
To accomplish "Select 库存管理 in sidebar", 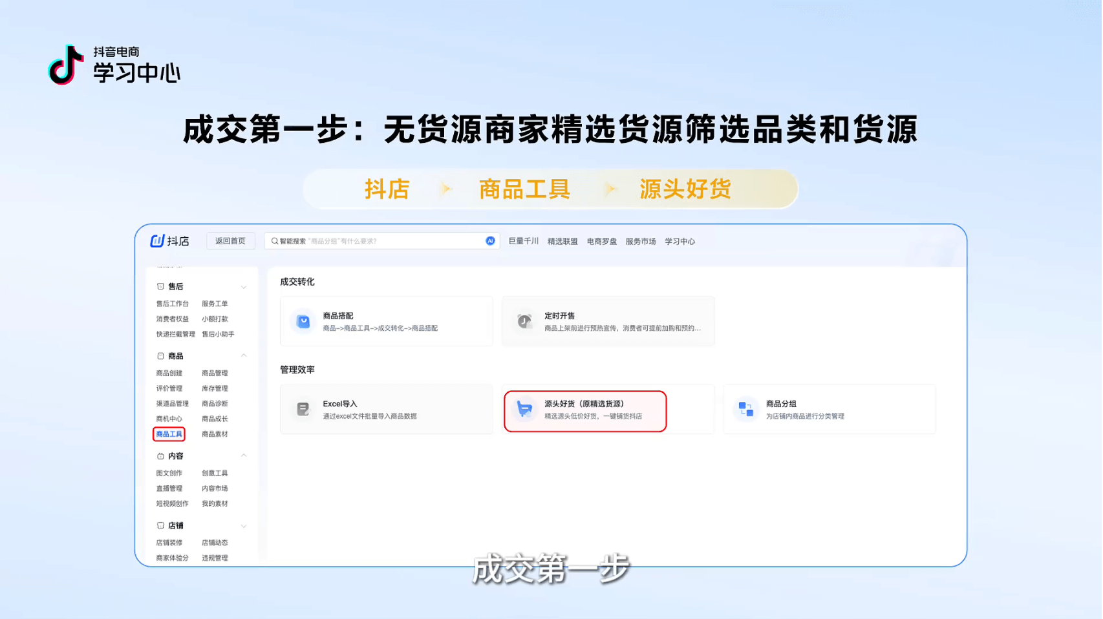I will click(215, 389).
